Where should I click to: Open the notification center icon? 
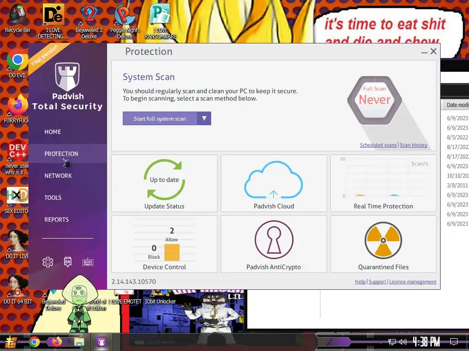click(454, 342)
